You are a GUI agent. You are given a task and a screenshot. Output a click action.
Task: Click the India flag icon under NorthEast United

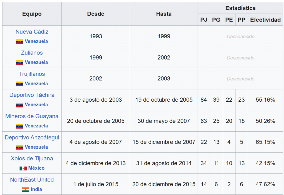tap(26, 189)
